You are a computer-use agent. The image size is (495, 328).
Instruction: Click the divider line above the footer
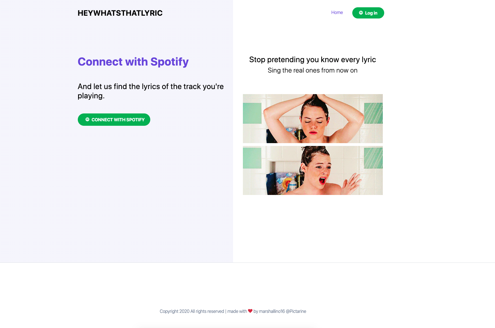247,263
